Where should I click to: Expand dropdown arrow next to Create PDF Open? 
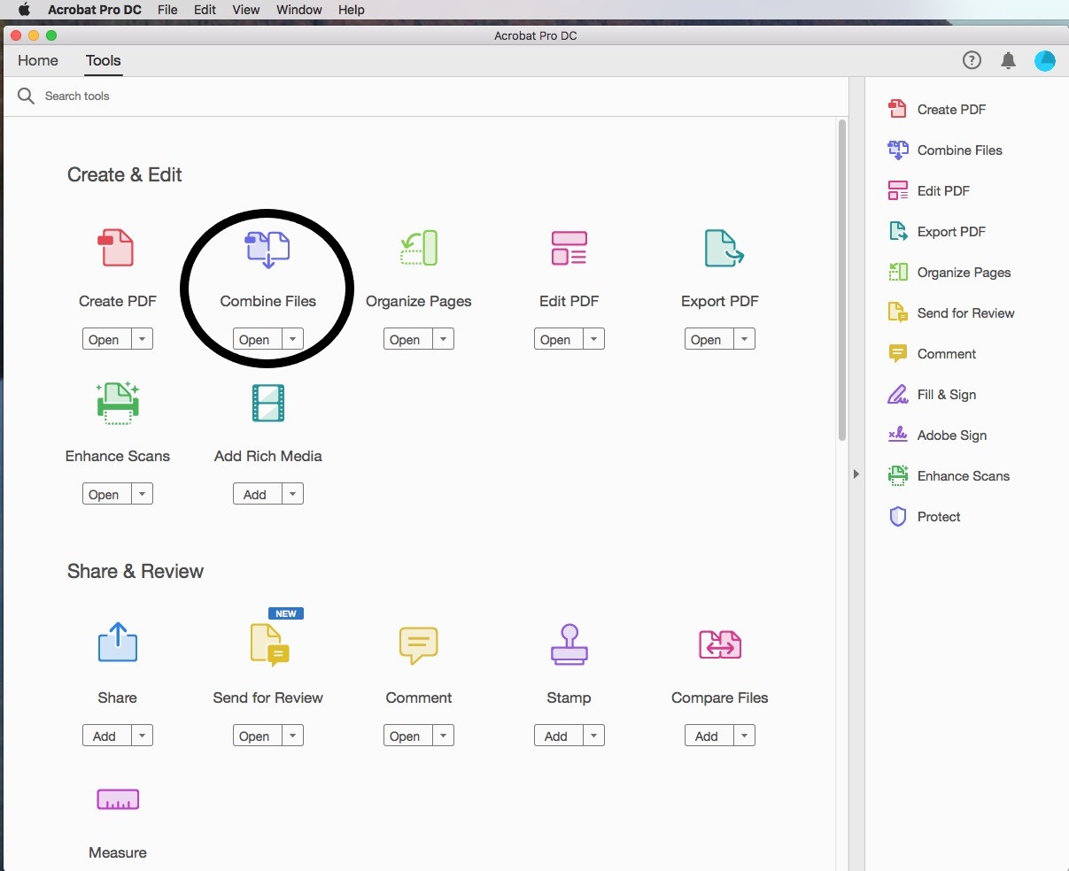tap(143, 340)
